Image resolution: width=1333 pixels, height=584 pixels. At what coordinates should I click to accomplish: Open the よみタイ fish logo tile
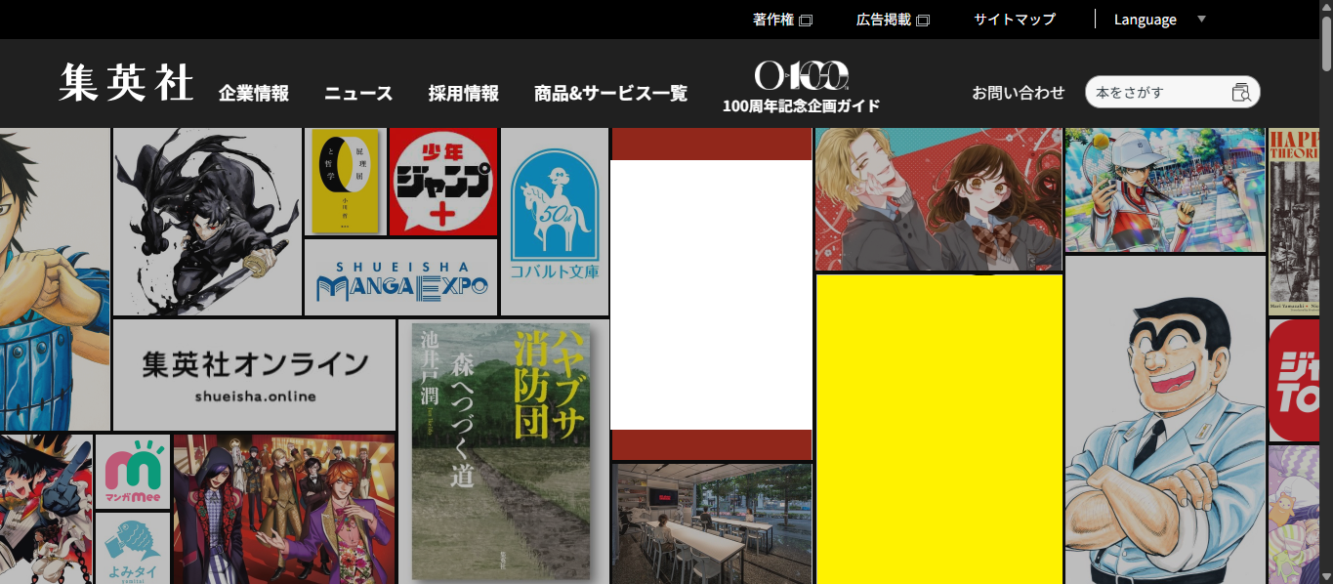pyautogui.click(x=133, y=549)
